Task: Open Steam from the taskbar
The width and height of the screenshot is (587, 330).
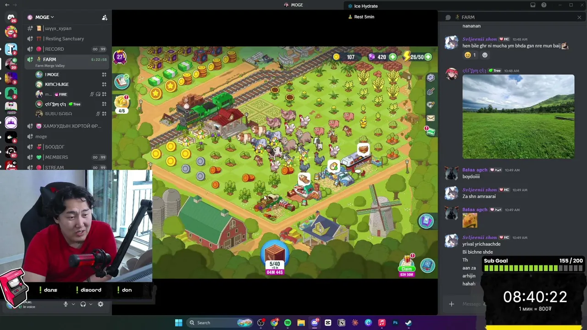Action: tap(408, 323)
